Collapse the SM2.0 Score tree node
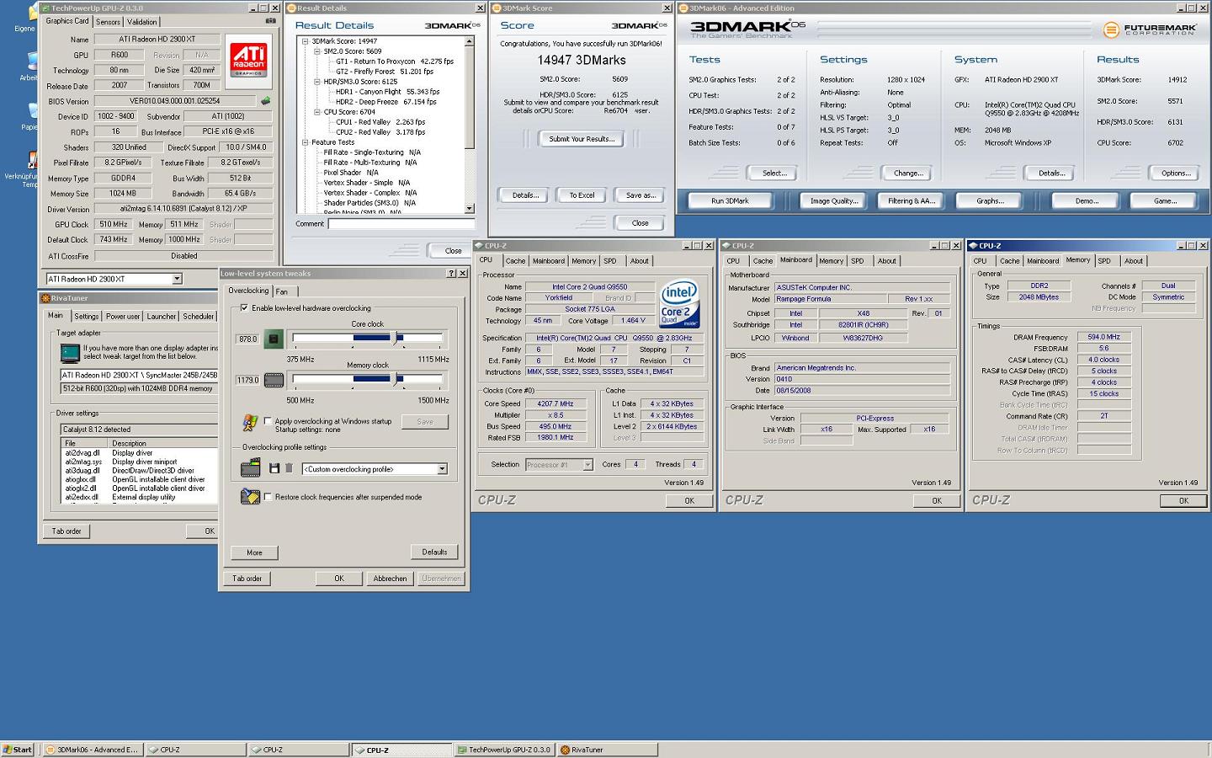This screenshot has height=758, width=1212. click(x=317, y=51)
